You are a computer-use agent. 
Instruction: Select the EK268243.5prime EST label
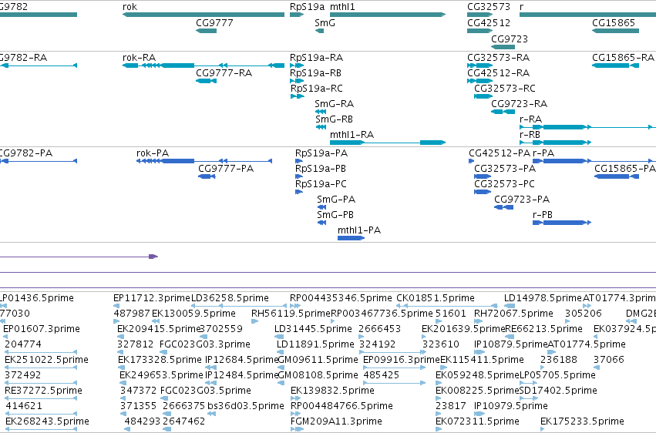47,422
